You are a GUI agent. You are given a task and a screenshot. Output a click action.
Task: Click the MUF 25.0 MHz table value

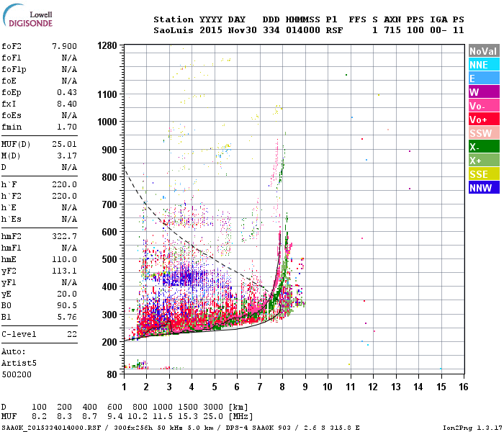click(213, 417)
